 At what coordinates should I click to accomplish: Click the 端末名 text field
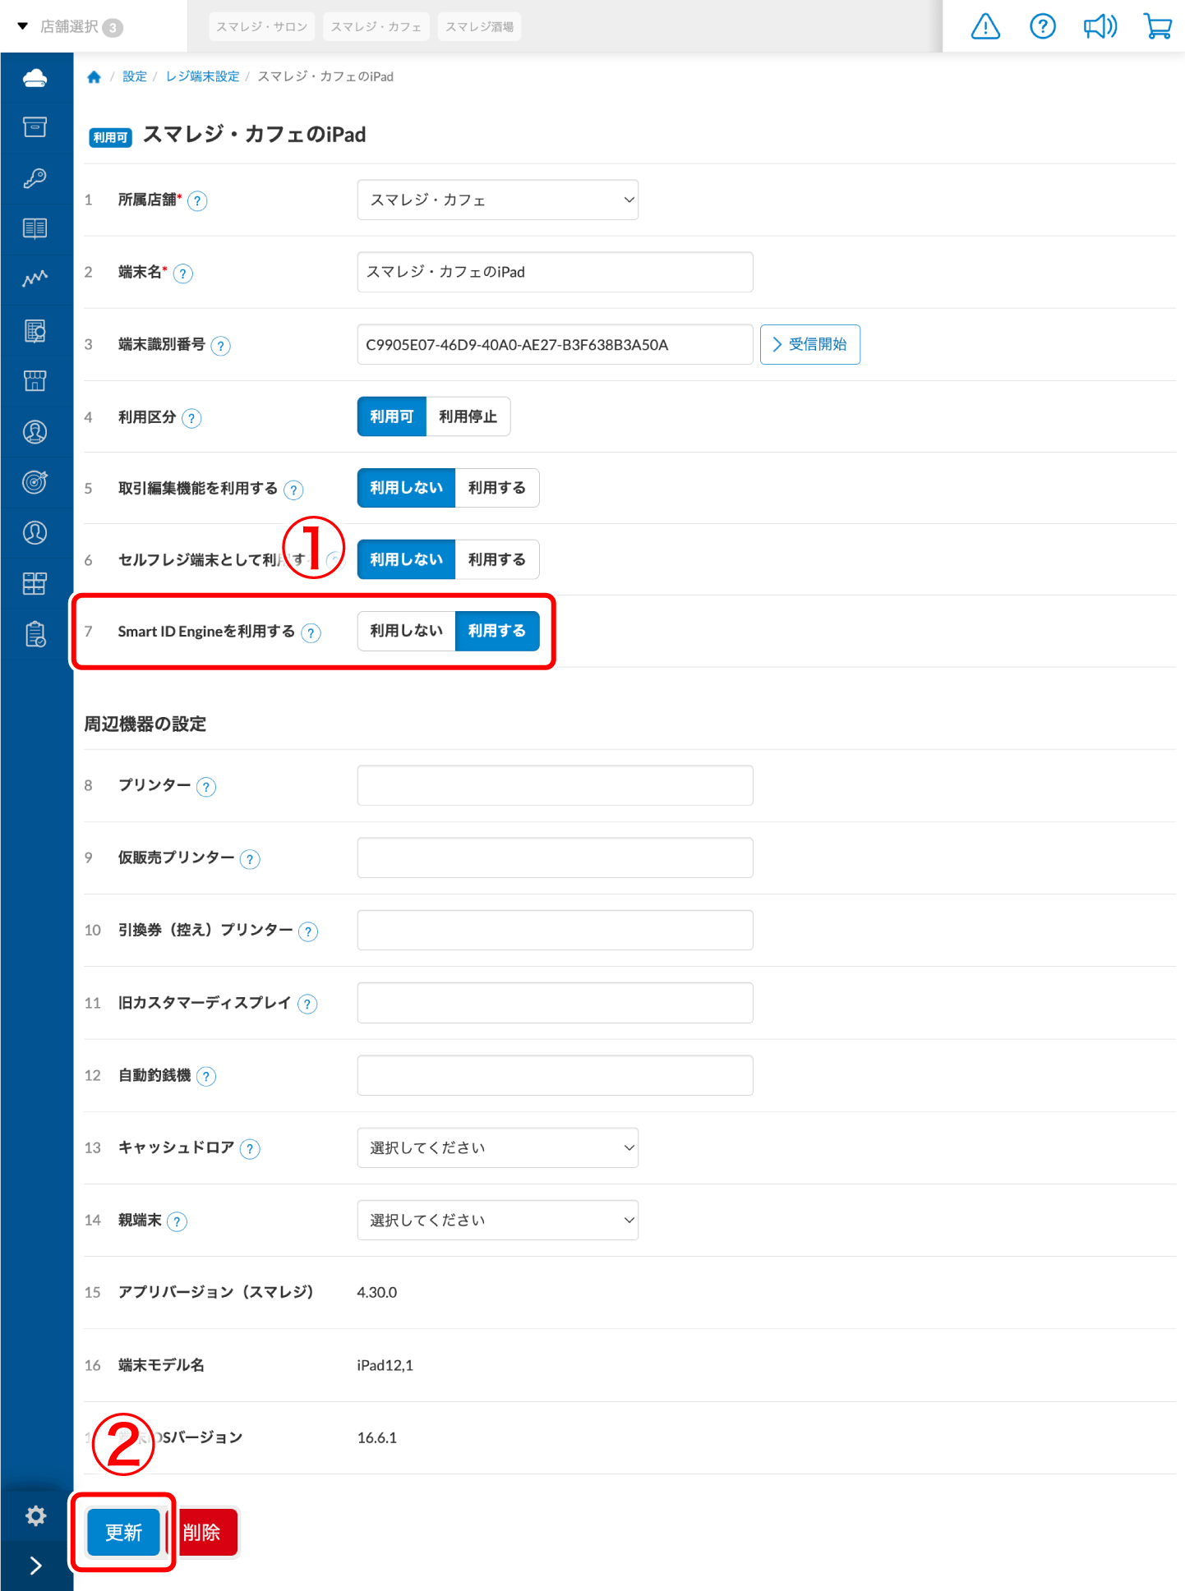(x=556, y=272)
